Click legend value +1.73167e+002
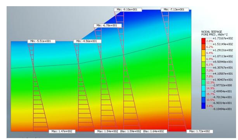This screenshot has width=238, height=140. coord(222,39)
